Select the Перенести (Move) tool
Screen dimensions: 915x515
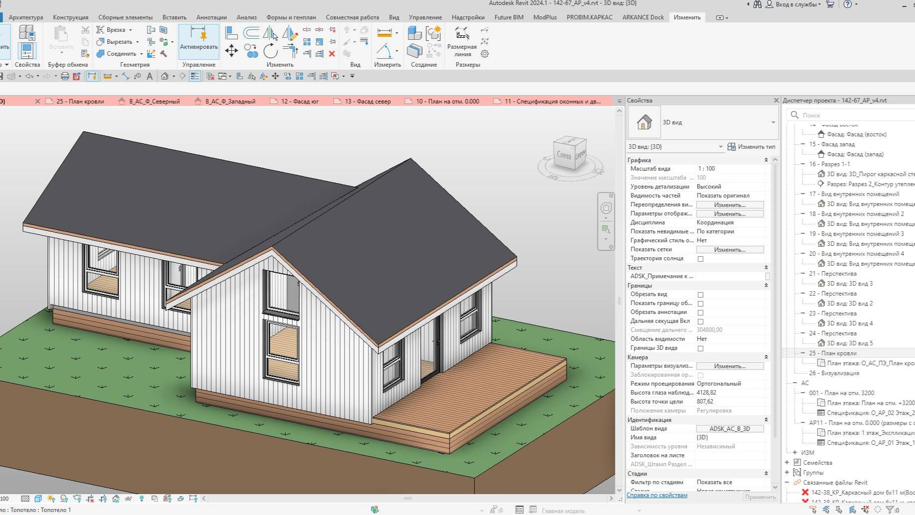coord(232,51)
